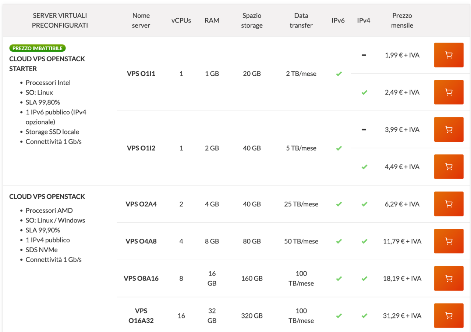This screenshot has height=332, width=471.
Task: Click the IPv4 checkmark for VPS O2A4
Action: [364, 204]
